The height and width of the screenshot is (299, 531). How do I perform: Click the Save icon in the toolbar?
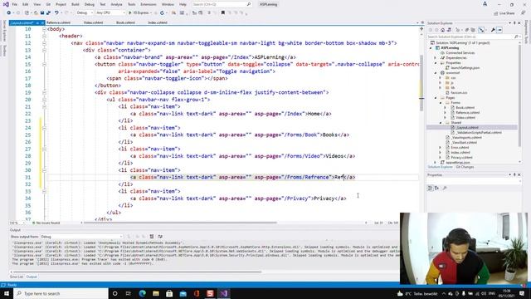pos(42,13)
